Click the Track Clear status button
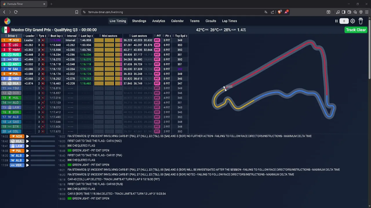 click(356, 30)
